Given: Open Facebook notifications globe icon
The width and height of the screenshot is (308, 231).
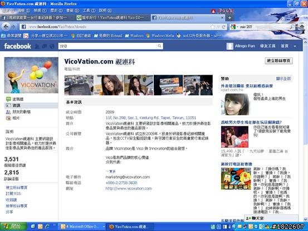Looking at the screenshot, I should (52, 46).
